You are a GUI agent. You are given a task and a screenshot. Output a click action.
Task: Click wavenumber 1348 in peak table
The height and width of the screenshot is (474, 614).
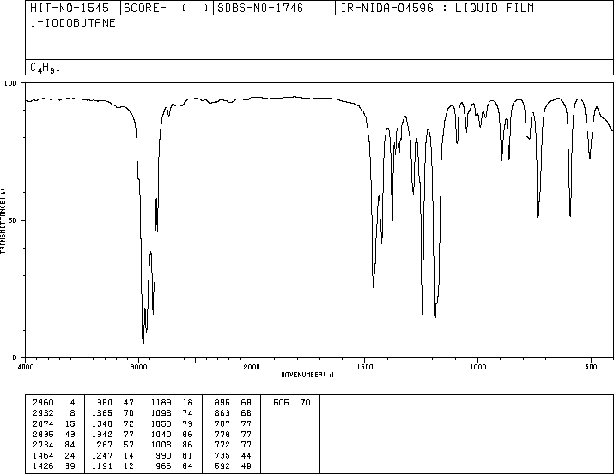point(102,423)
